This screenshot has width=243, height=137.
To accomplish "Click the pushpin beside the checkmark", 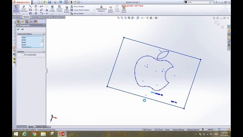I will point(22,29).
